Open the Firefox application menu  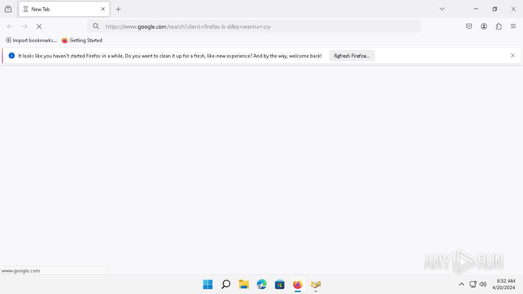(513, 27)
